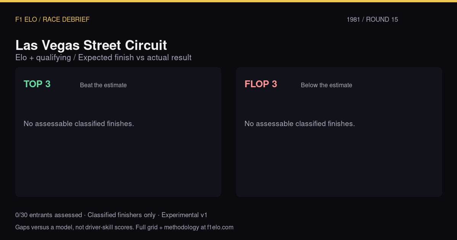Click the yellow accent bar at top
This screenshot has height=240, width=457.
[228, 1]
